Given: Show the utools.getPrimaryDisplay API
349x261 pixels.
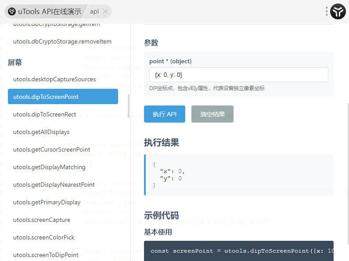Looking at the screenshot, I should click(47, 202).
